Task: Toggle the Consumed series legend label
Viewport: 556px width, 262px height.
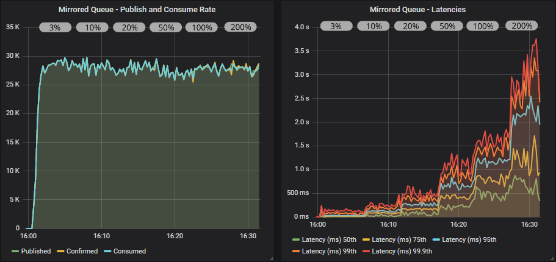Action: point(129,251)
